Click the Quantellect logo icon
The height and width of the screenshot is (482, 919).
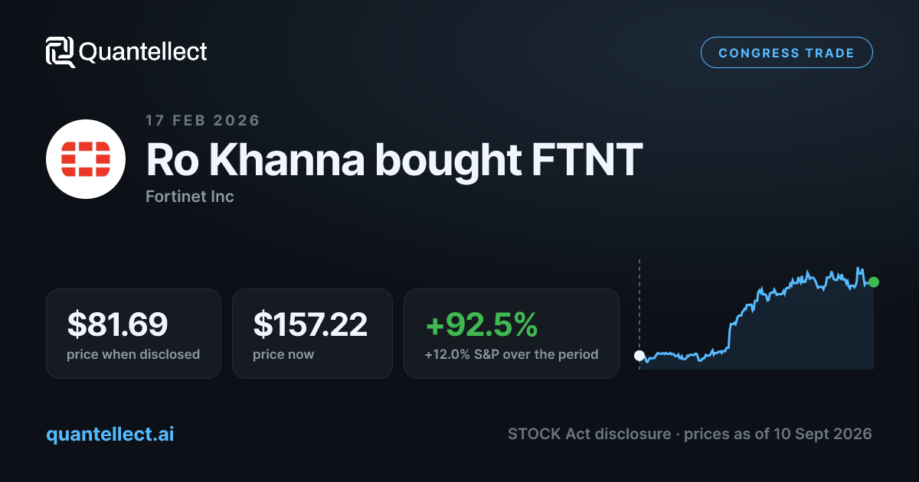point(61,52)
